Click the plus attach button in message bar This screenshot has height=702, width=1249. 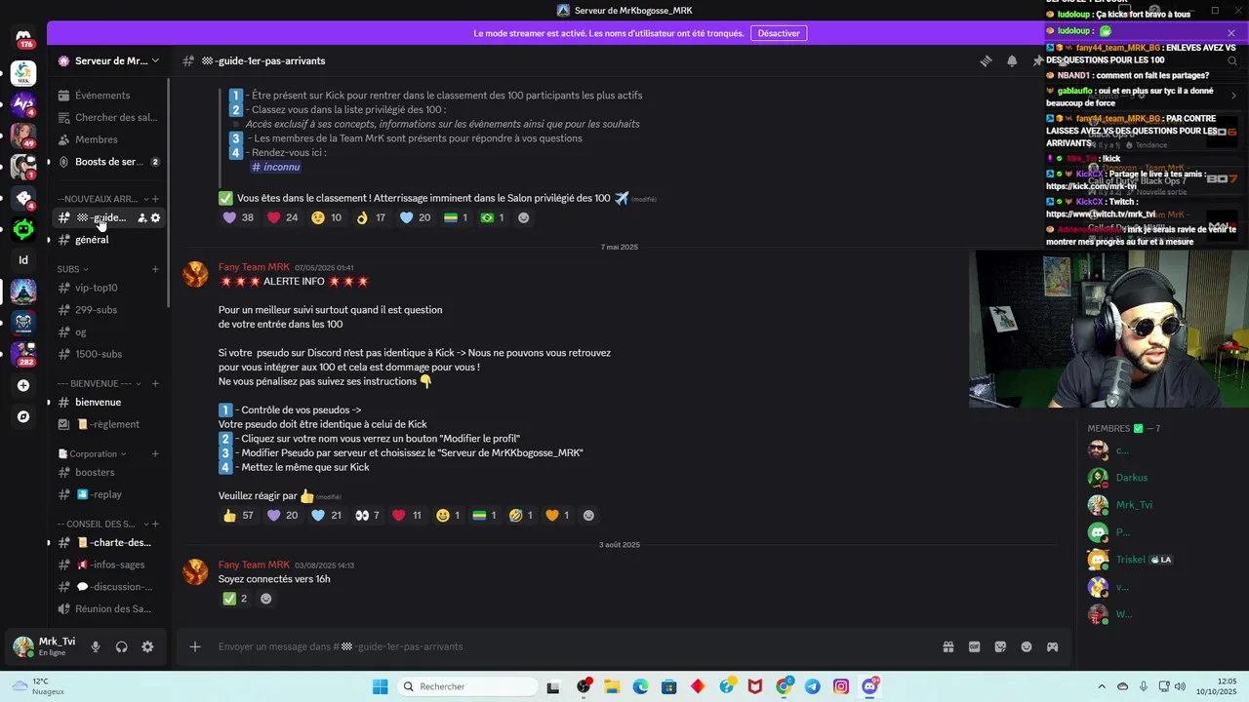coord(194,646)
